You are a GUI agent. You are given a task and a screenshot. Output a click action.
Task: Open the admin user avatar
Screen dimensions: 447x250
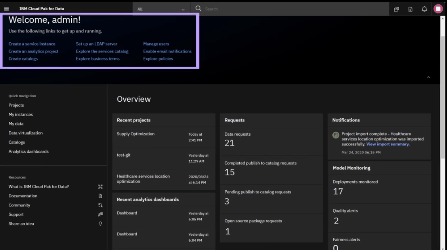[x=438, y=9]
